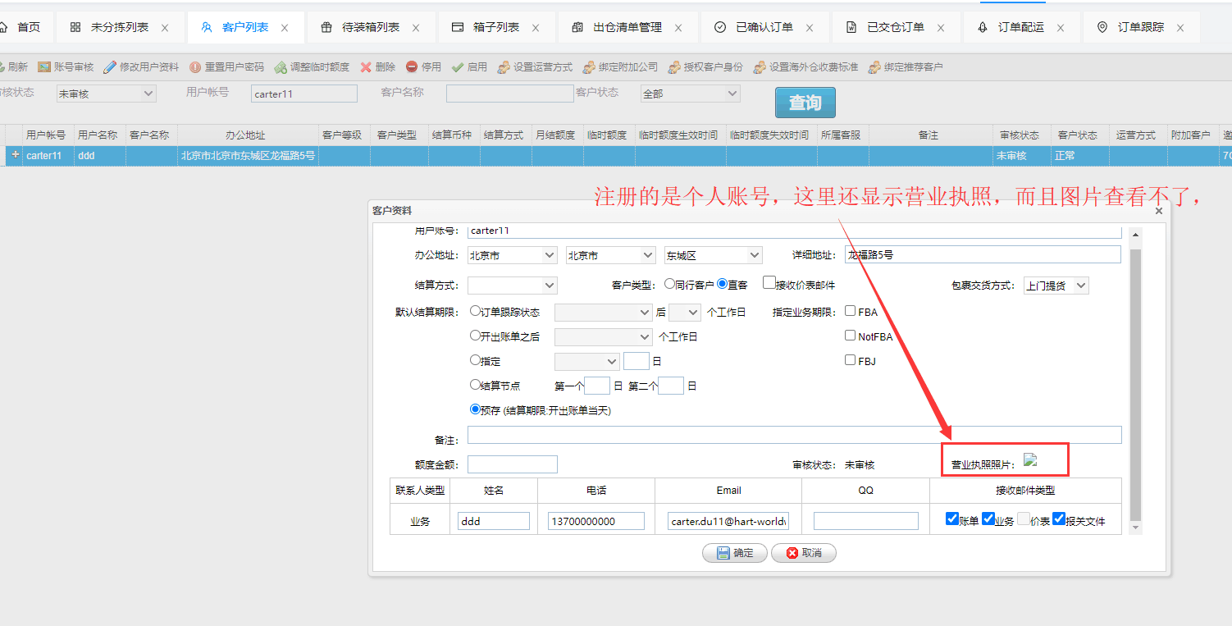Click the red 删除 delete icon
This screenshot has height=626, width=1232.
coord(366,67)
